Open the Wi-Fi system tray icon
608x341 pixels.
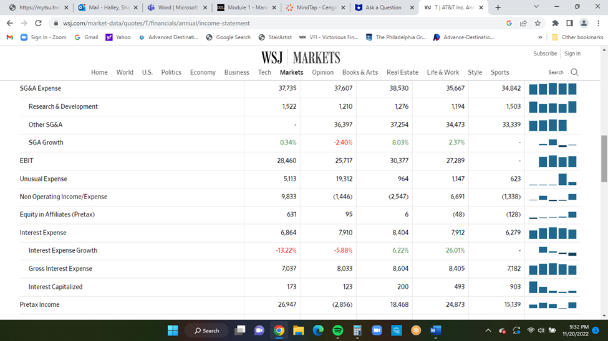pos(531,330)
